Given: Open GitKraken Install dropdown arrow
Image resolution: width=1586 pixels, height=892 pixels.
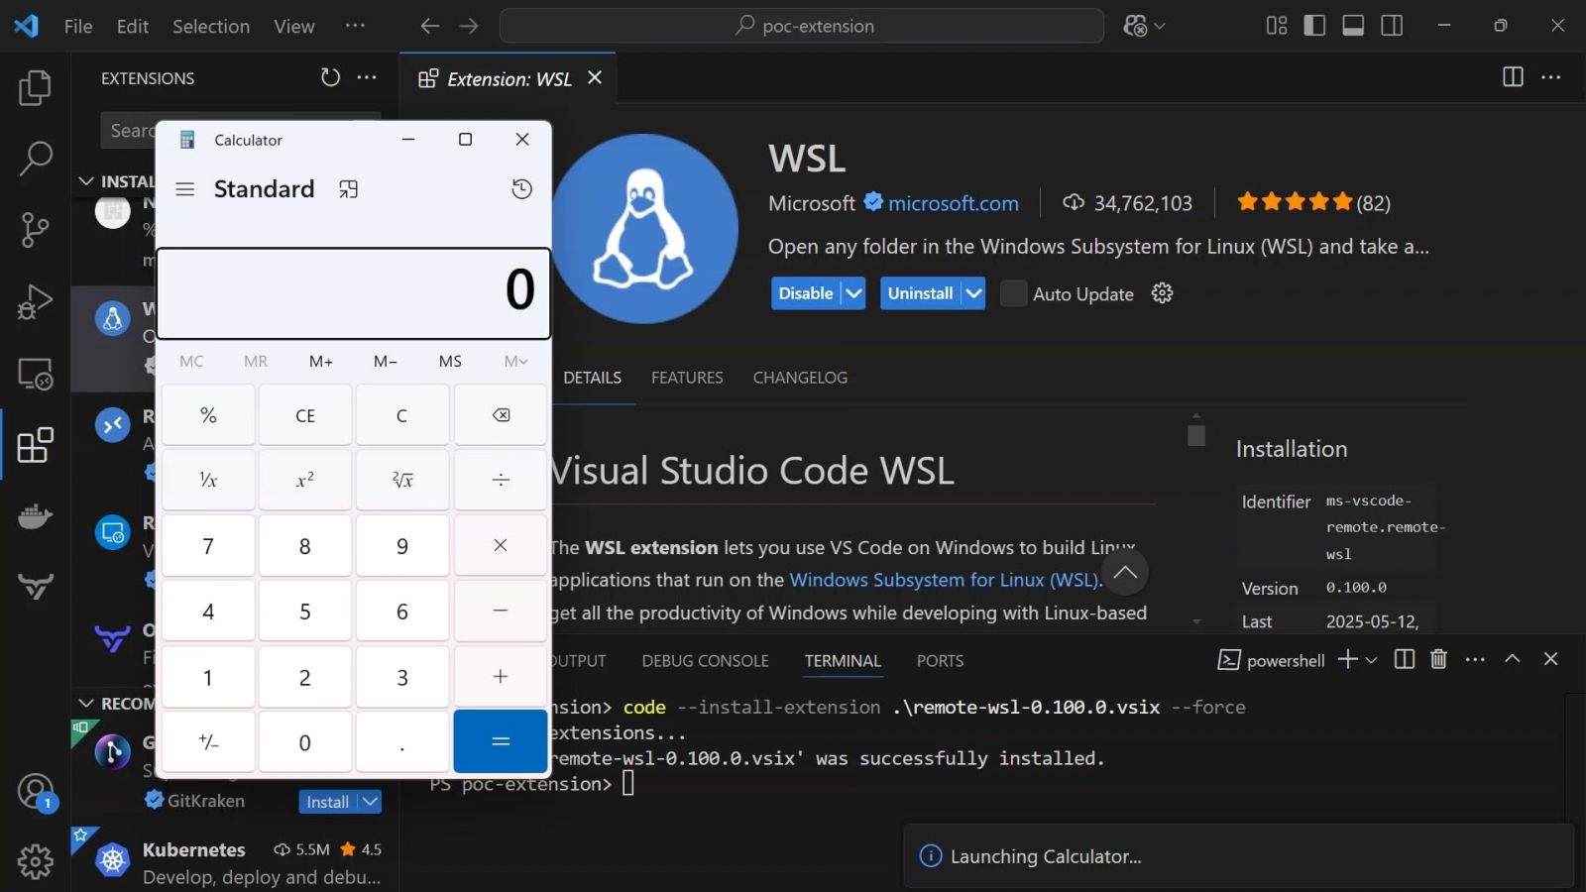Looking at the screenshot, I should click(370, 801).
